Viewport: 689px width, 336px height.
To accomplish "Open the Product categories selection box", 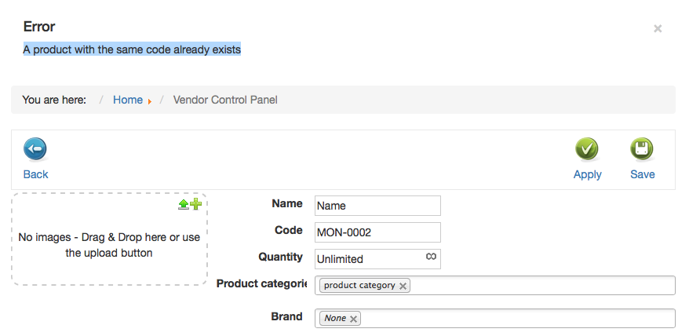I will pos(495,286).
